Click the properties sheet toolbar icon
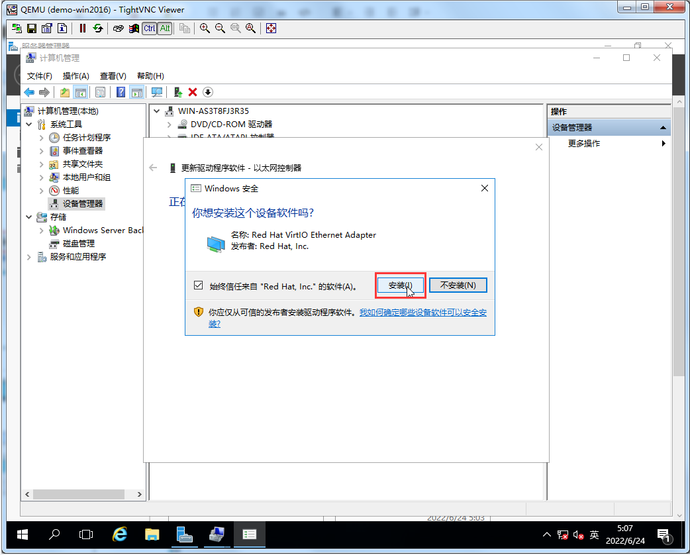The image size is (690, 555). coord(101,92)
